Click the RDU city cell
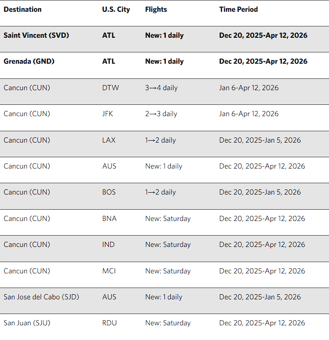Image resolution: width=329 pixels, height=340 pixels. [110, 323]
